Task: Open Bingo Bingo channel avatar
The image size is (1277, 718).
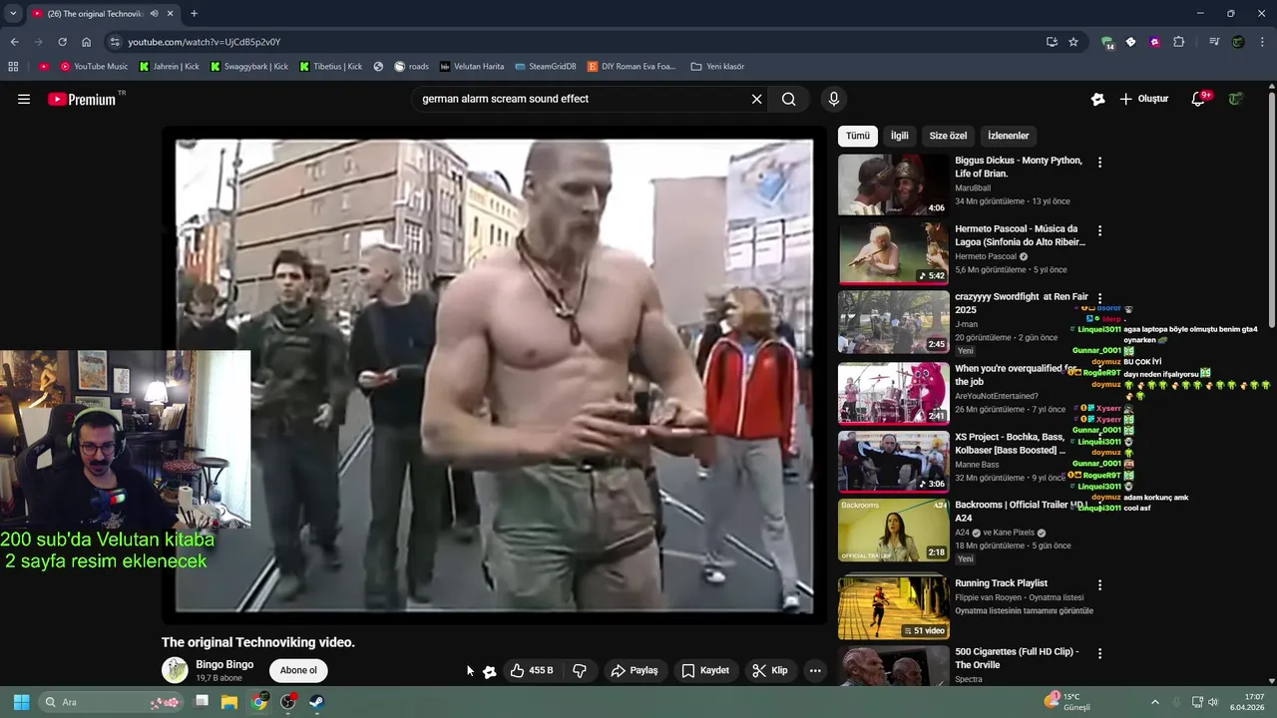Action: click(175, 670)
